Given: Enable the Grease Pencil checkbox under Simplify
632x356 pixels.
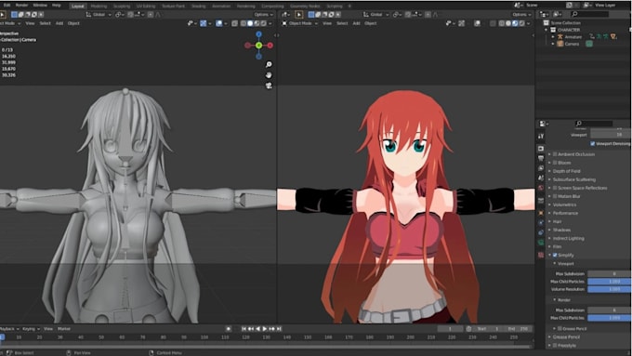Looking at the screenshot, I should [560, 329].
